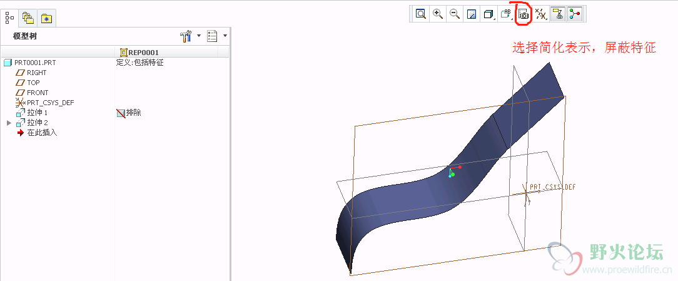Click the PRT_CSYS_DEF label in viewport
The width and height of the screenshot is (678, 281).
pyautogui.click(x=553, y=187)
